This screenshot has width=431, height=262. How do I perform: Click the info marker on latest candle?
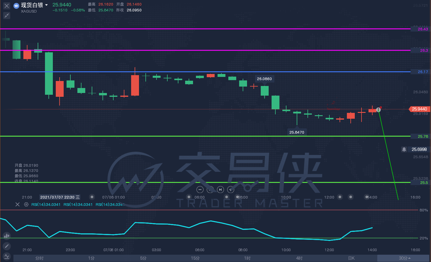pyautogui.click(x=378, y=110)
